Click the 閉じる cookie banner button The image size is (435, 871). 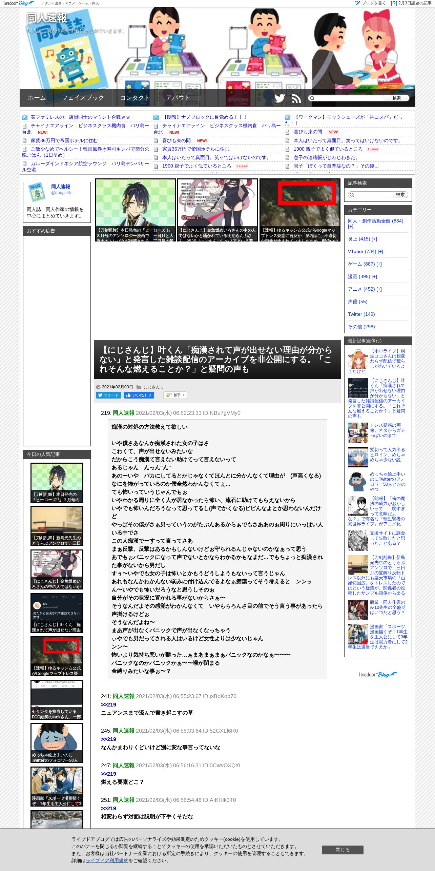pyautogui.click(x=343, y=850)
